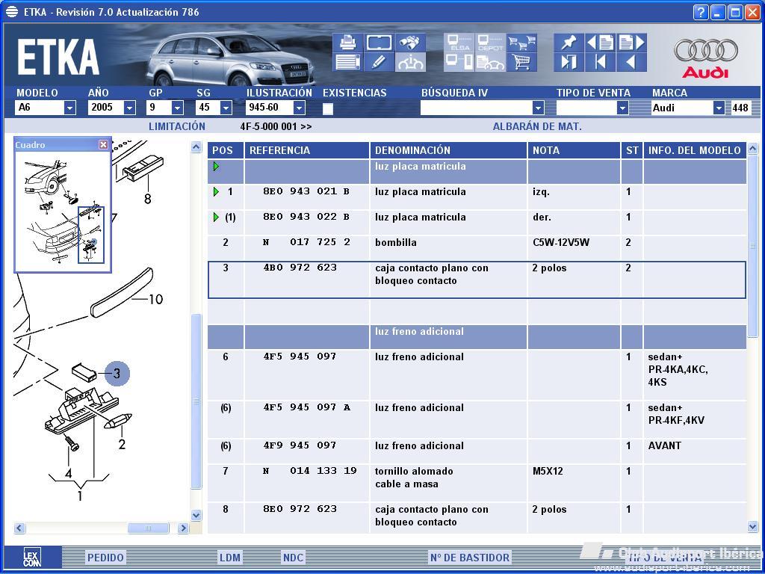The image size is (765, 574).
Task: Click the question mark help button in the title bar
Action: coord(701,12)
